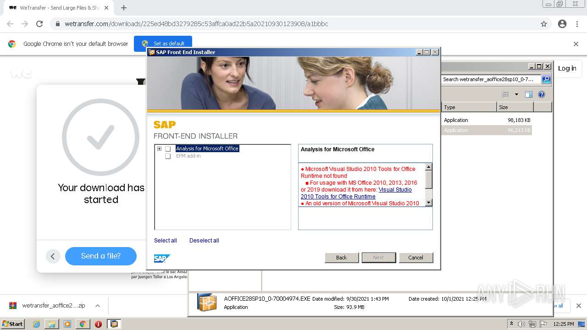
Task: Show hidden tray icons arrow
Action: pos(511,324)
